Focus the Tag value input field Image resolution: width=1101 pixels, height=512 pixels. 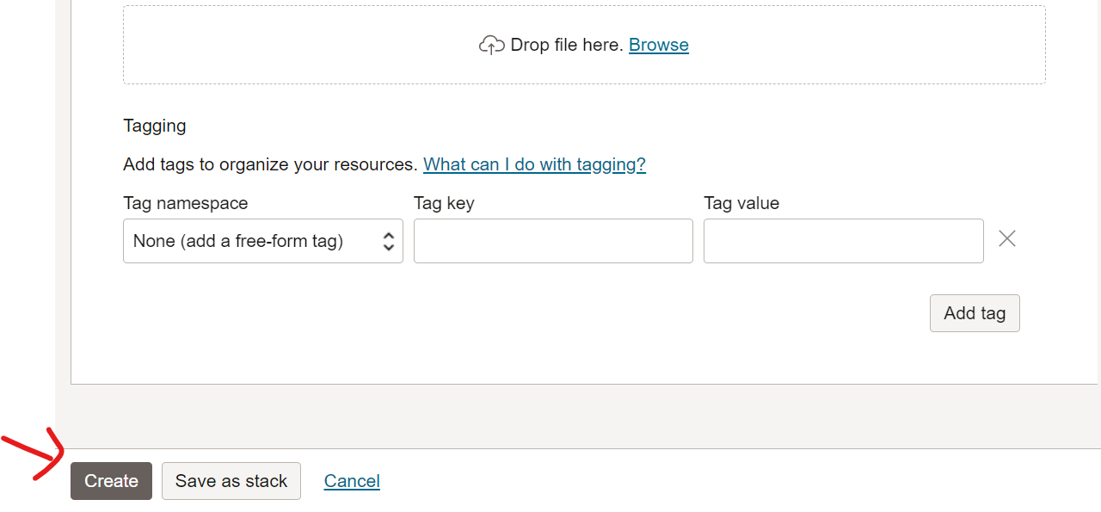tap(844, 241)
